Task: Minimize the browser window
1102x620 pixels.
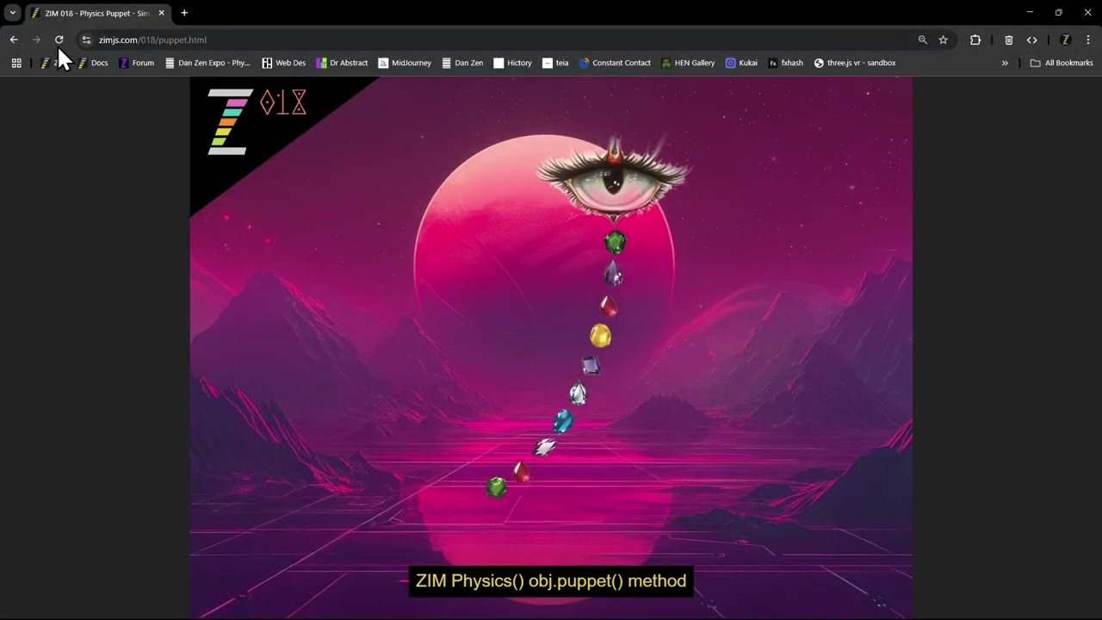Action: (x=1030, y=12)
